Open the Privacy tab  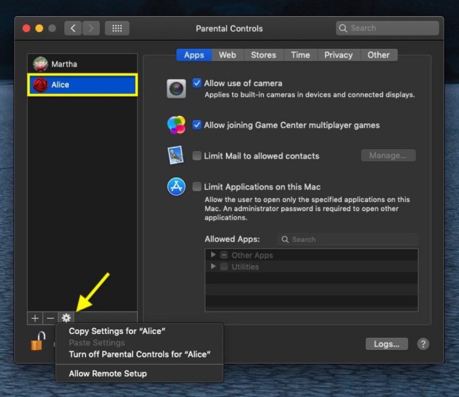pyautogui.click(x=339, y=55)
